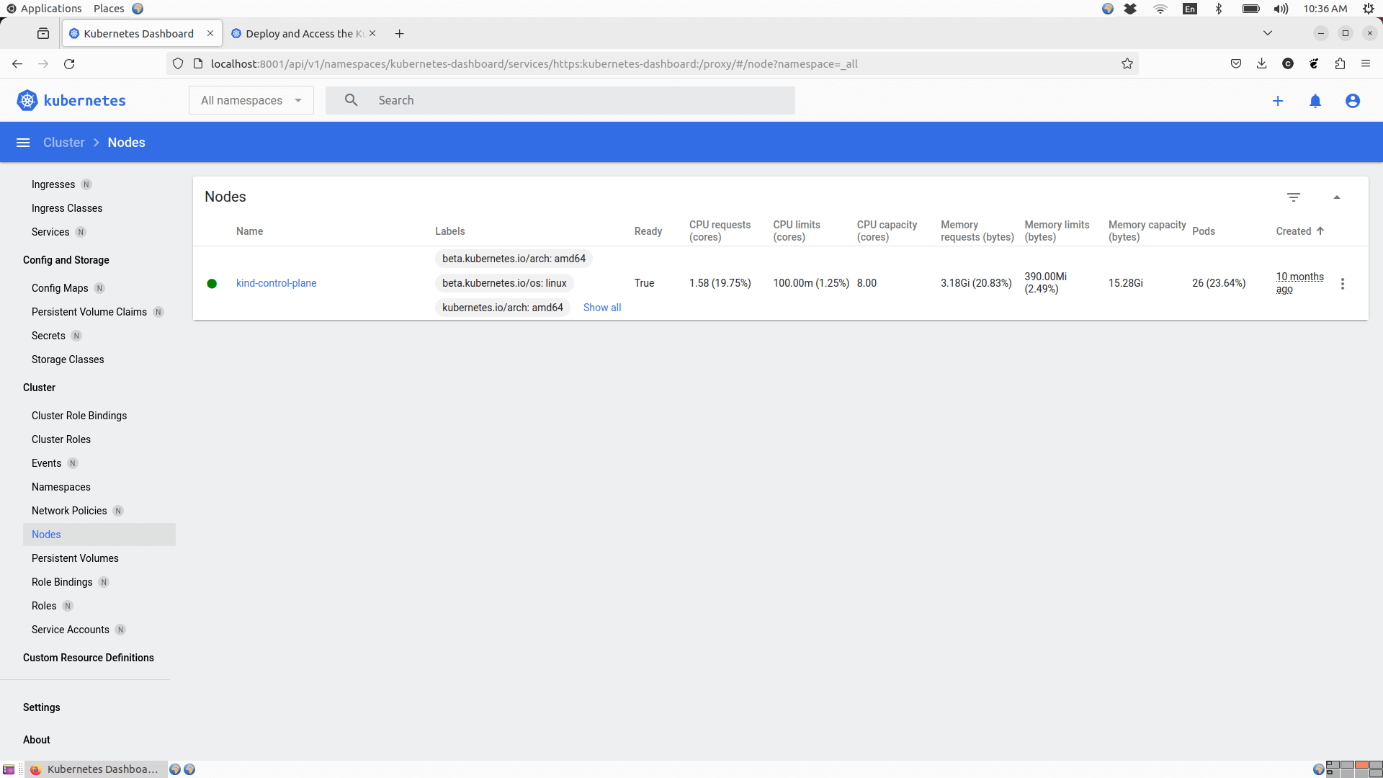Open the browser list-all-tabs chevron
The height and width of the screenshot is (778, 1383).
pos(1268,33)
